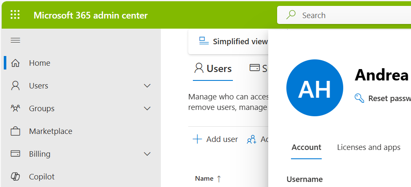Screen dimensions: 411x187
Task: Click the plus icon beside Add user
Action: pos(197,139)
